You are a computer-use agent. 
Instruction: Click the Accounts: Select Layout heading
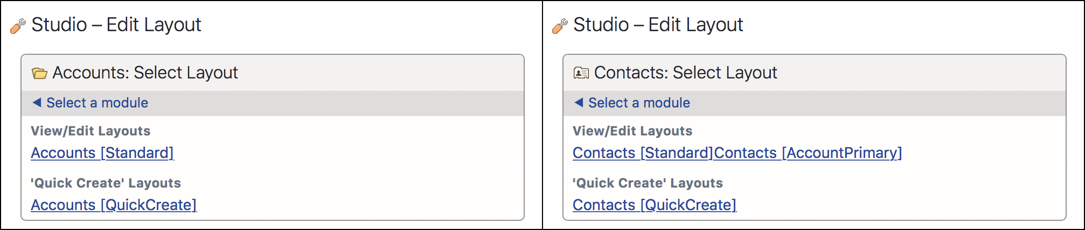[x=145, y=73]
